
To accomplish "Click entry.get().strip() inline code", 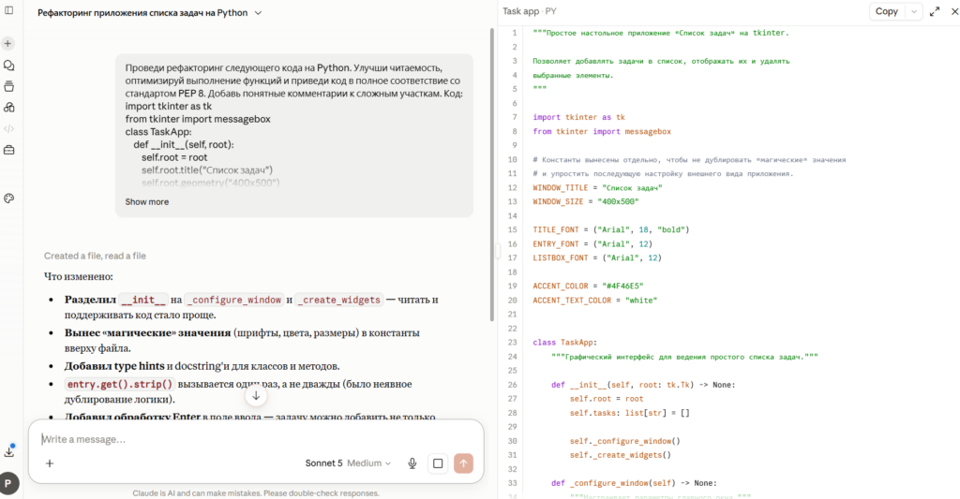I will 120,384.
